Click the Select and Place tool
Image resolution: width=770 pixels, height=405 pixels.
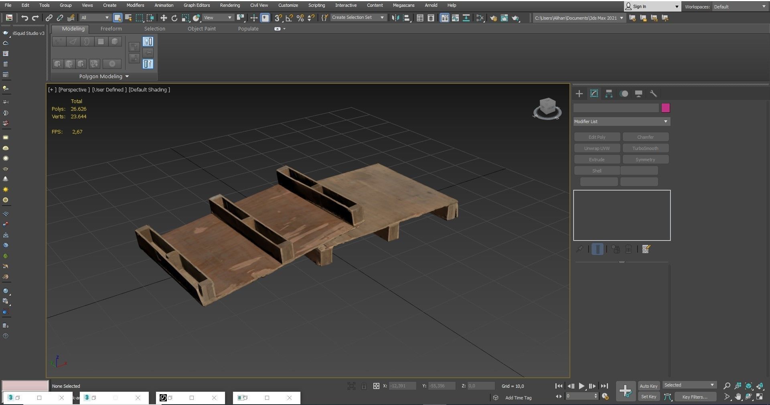coord(197,18)
